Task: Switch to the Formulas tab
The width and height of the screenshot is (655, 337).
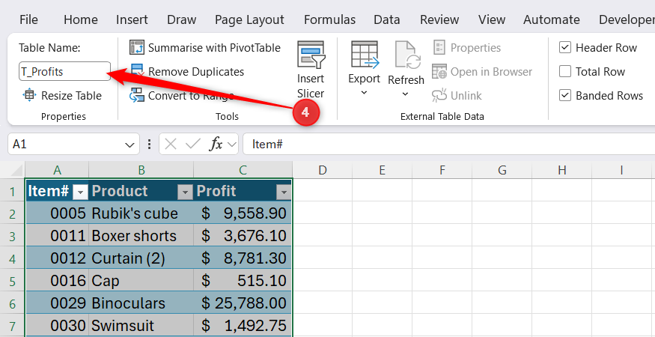Action: click(329, 19)
